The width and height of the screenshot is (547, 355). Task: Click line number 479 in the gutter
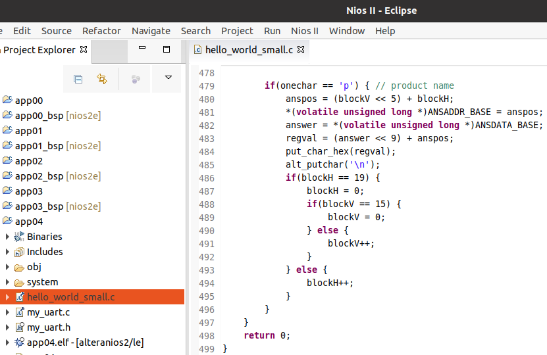click(x=207, y=86)
